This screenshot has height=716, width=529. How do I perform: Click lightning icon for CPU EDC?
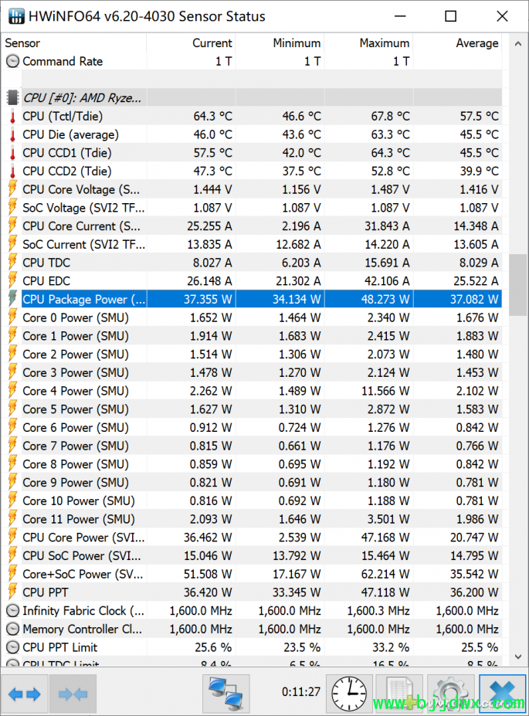[13, 280]
